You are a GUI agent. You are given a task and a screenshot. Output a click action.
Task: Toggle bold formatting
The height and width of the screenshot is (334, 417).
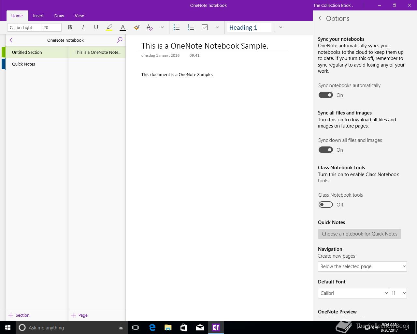(70, 27)
